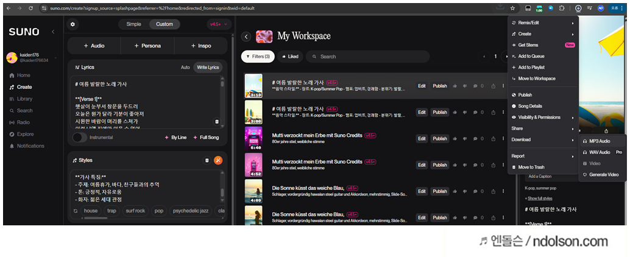Like the first 여름 발랄한 노래 가사 song
The image size is (630, 257).
pyautogui.click(x=455, y=85)
